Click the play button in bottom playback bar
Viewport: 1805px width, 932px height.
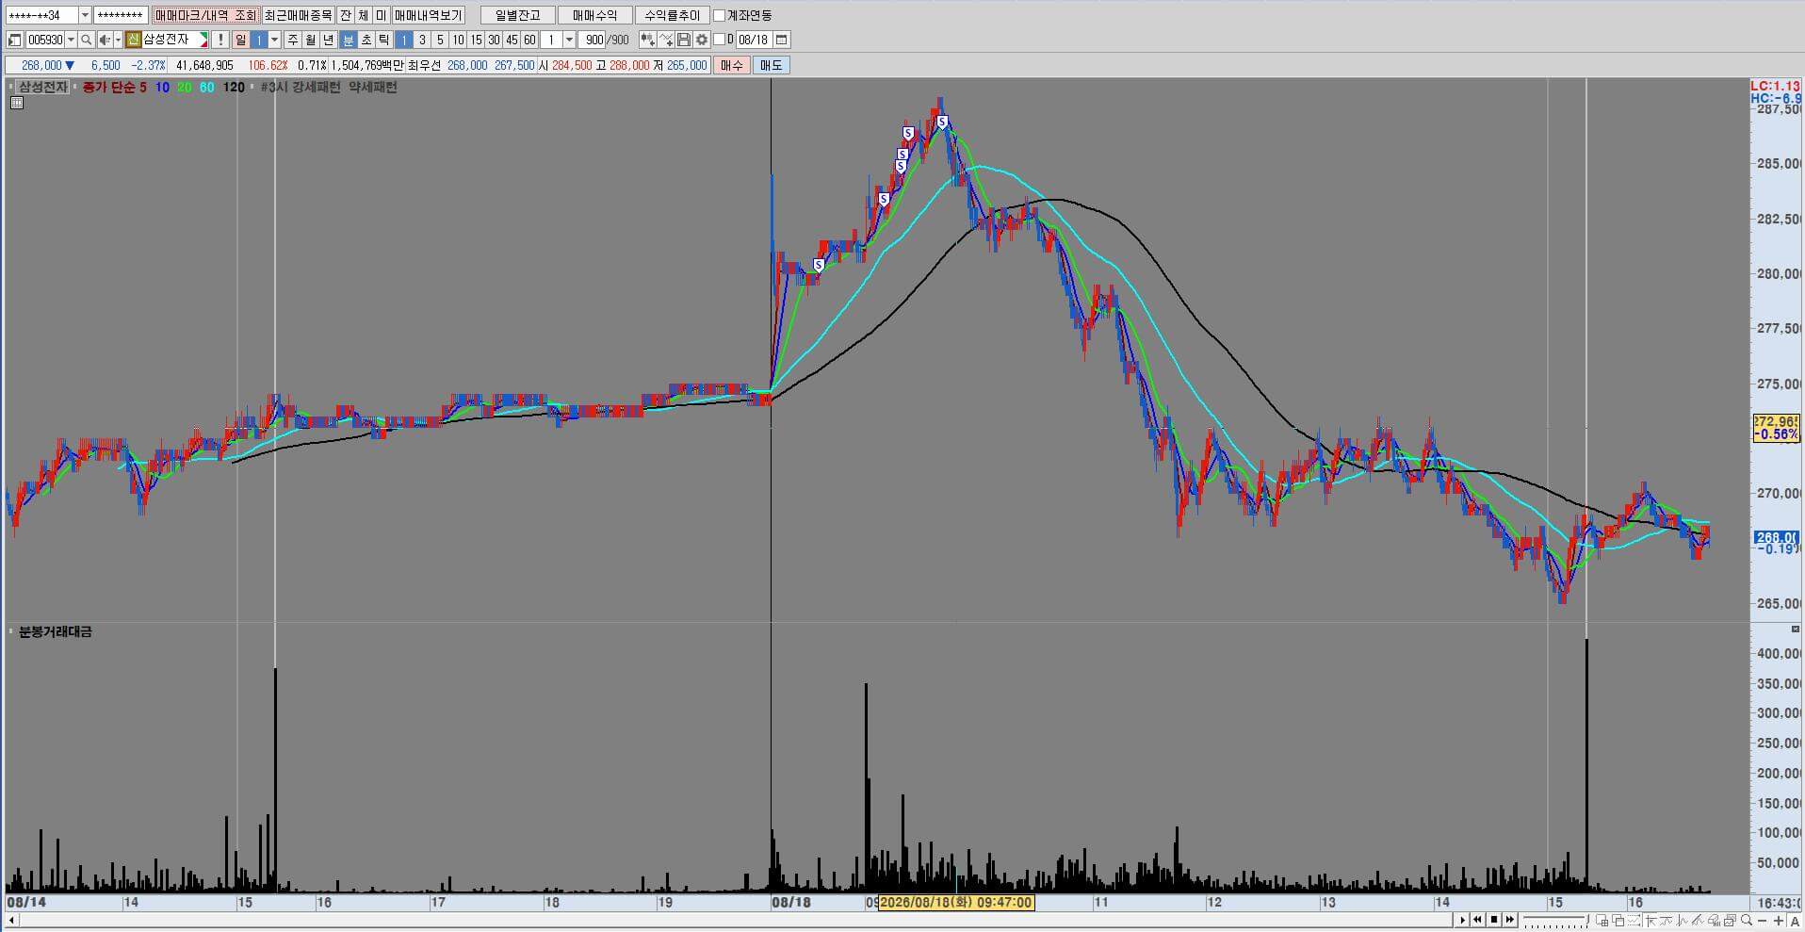point(1463,920)
